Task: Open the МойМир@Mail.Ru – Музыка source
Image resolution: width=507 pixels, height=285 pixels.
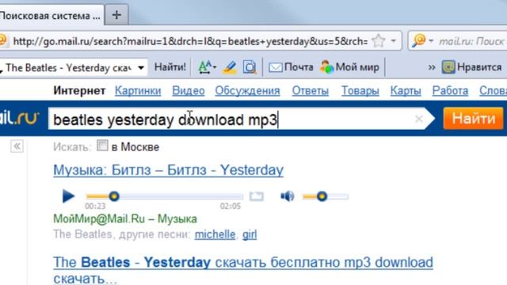Action: 125,218
